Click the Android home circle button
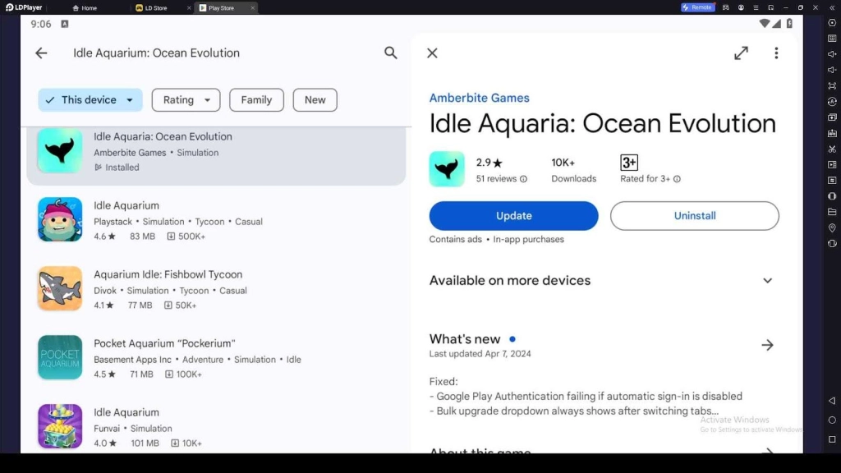Image resolution: width=841 pixels, height=473 pixels. point(832,420)
